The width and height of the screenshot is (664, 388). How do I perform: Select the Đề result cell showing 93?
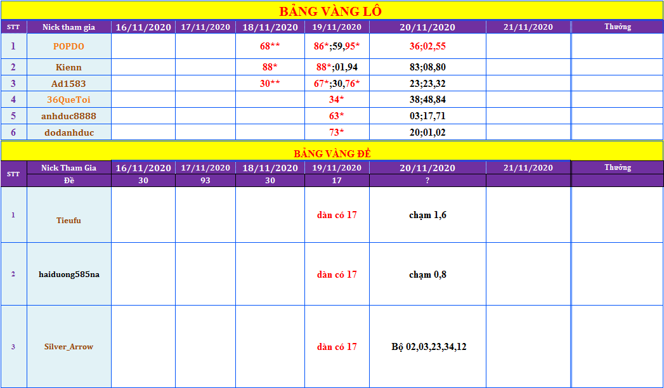coord(205,181)
